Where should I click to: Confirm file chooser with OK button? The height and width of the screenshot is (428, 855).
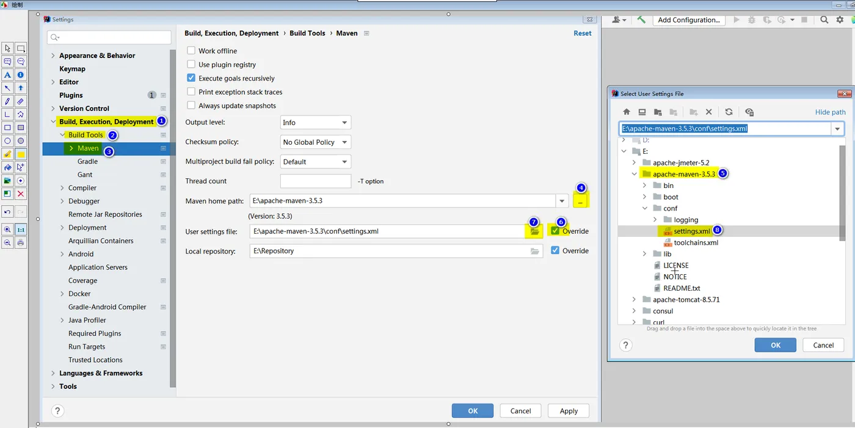[775, 345]
